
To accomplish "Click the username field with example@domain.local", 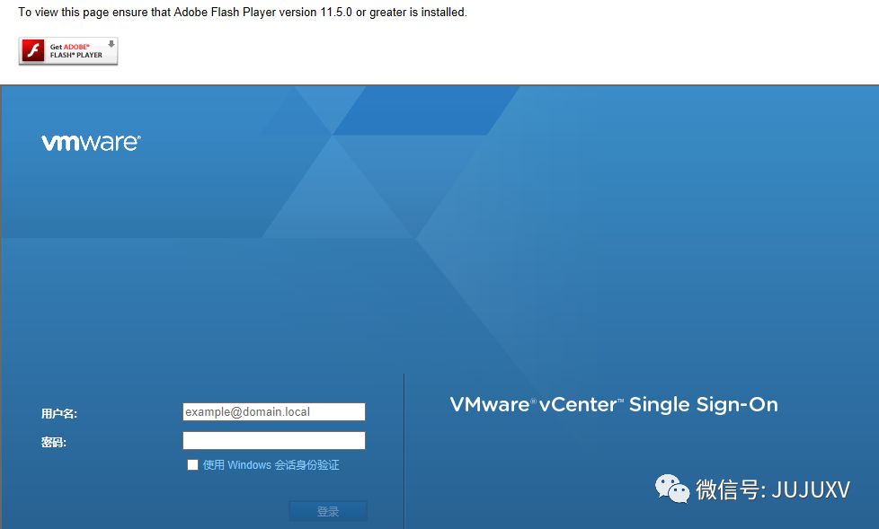I will [x=273, y=412].
